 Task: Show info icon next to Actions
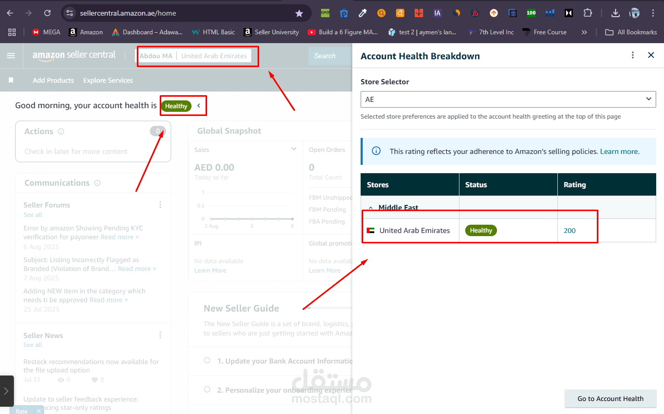(61, 132)
